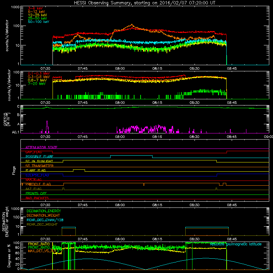This screenshot has height=273, width=273.
Task: Select the FRONTS_OFF flag label
Action: coord(36,193)
